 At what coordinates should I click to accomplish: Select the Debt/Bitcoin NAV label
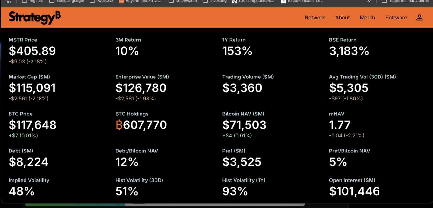[x=137, y=151]
